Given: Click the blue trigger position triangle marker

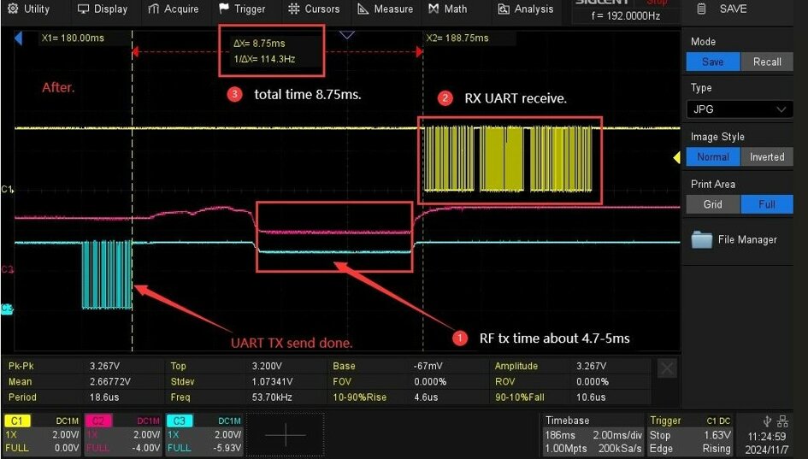Looking at the screenshot, I should click(x=346, y=36).
